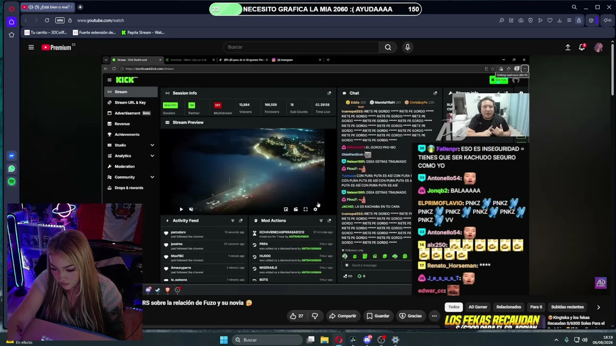Open Messenger in the Opera sidebar
616x346 pixels.
pyautogui.click(x=12, y=156)
